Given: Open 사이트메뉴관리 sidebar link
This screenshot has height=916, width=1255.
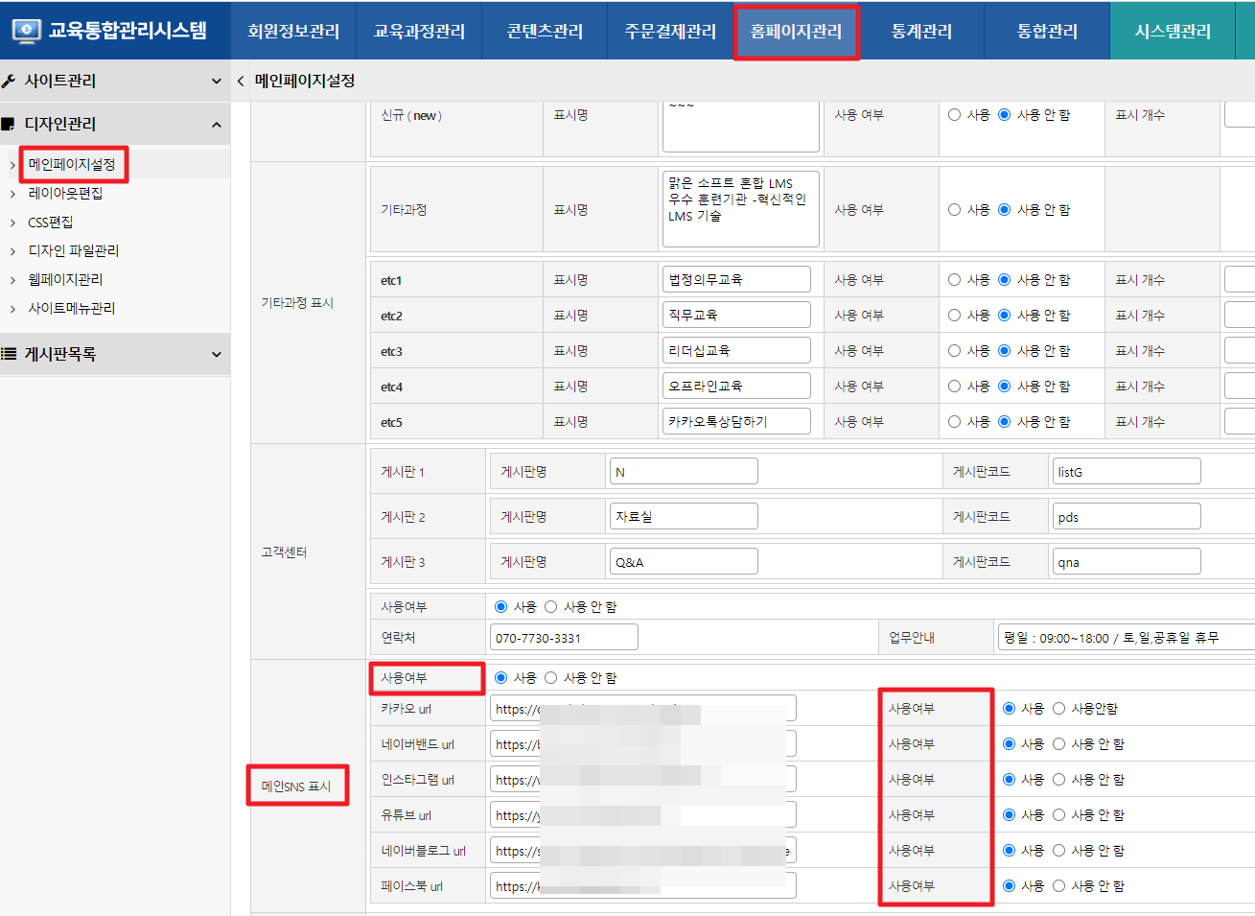Looking at the screenshot, I should [x=71, y=308].
